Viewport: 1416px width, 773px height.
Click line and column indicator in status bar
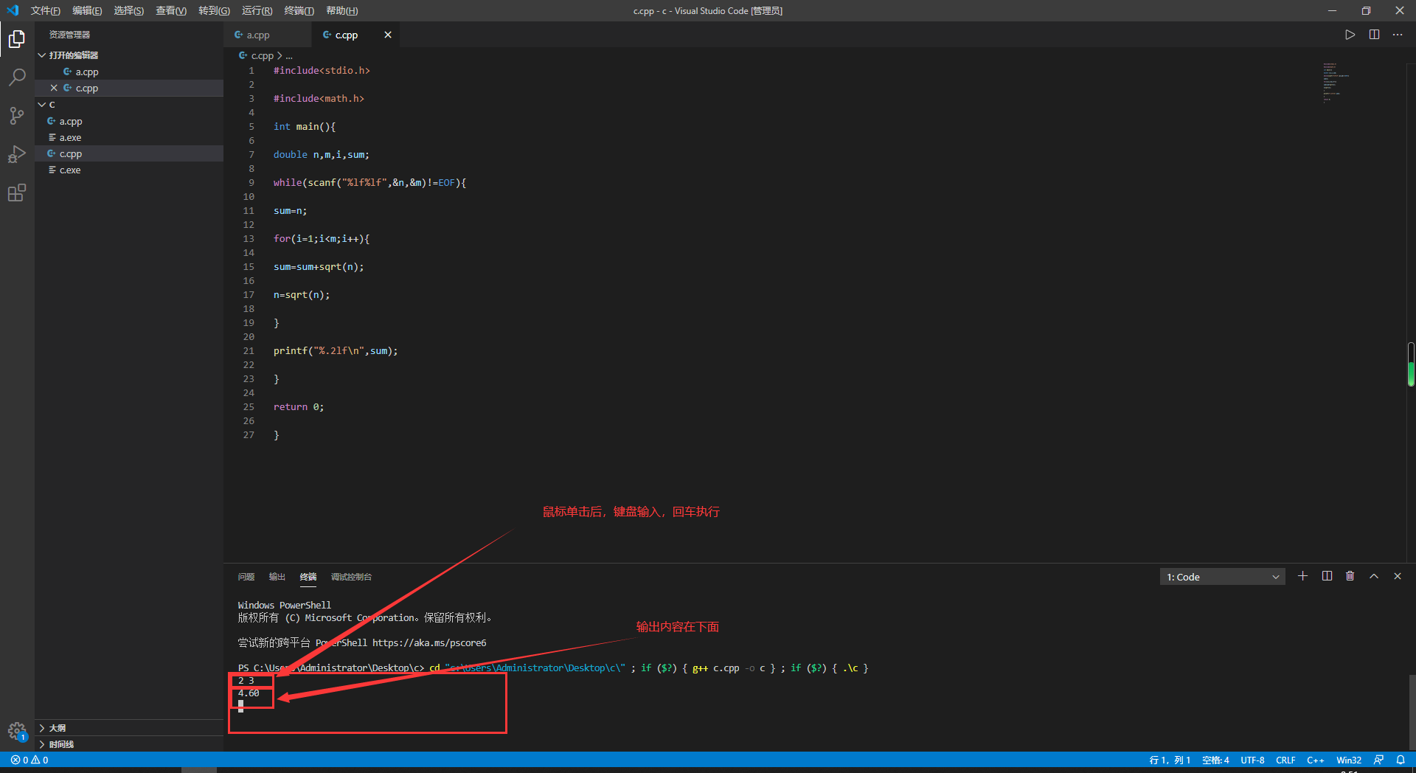click(1170, 760)
